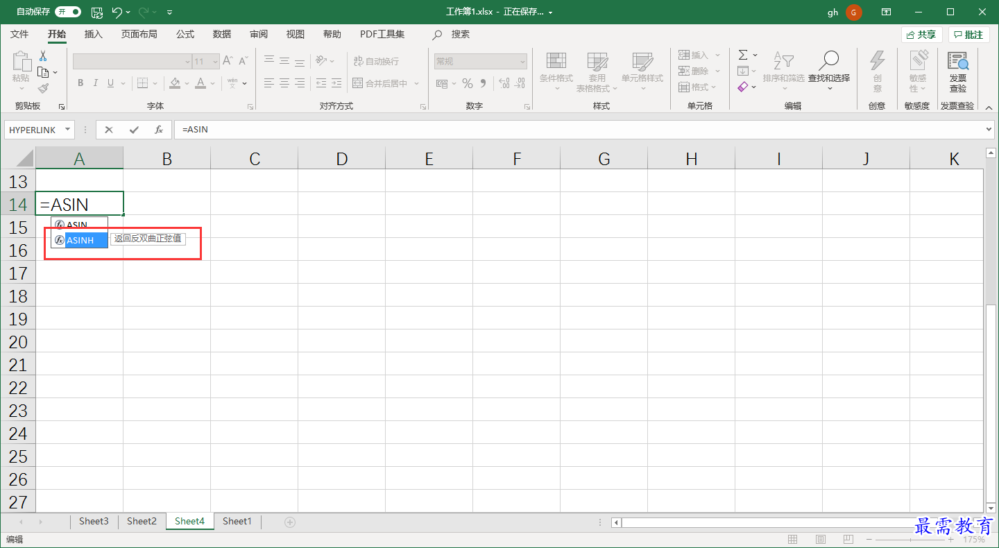The height and width of the screenshot is (548, 999).
Task: Click the font color A swatch
Action: point(200,83)
